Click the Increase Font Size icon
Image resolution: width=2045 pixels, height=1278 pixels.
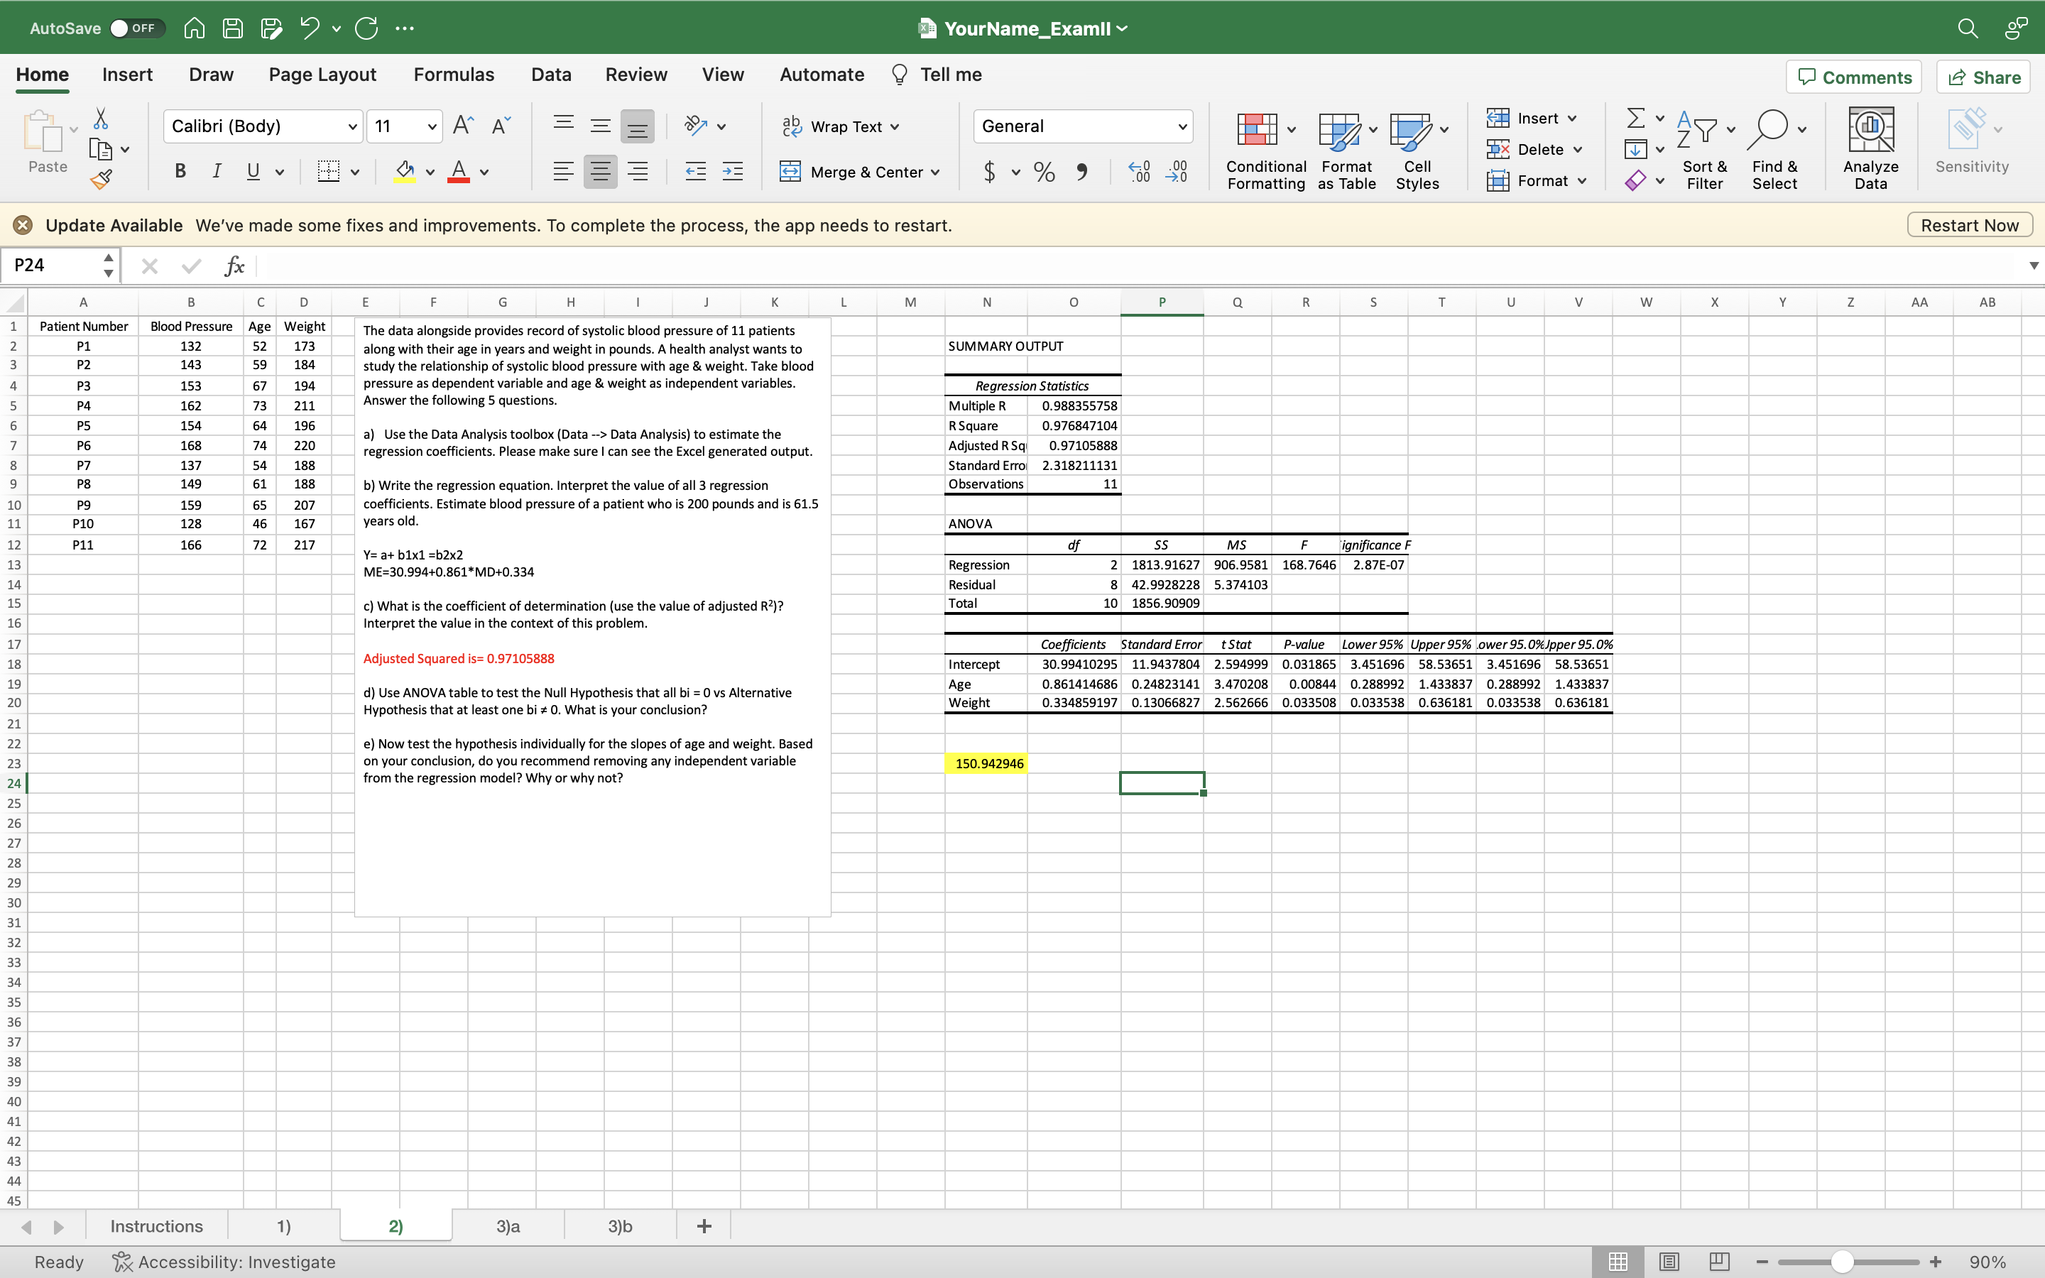[462, 126]
